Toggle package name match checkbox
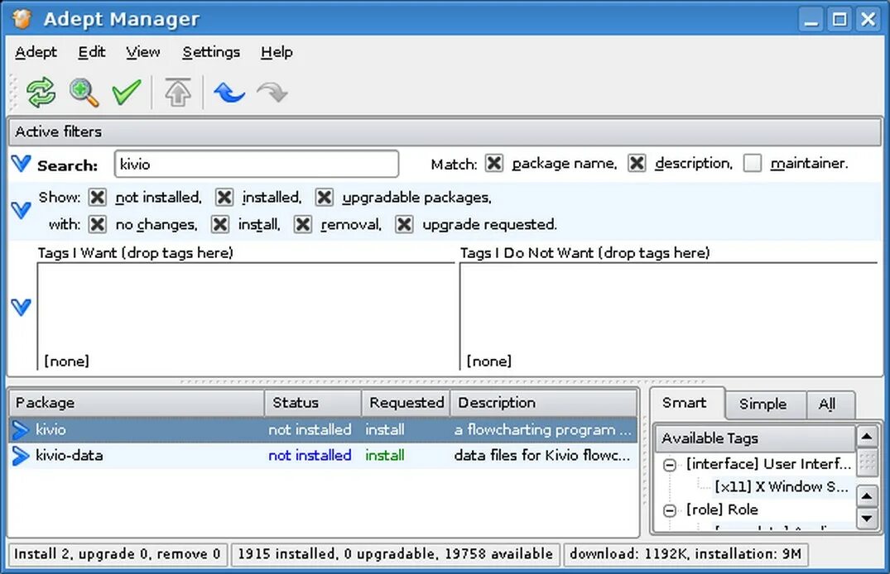Screen dimensions: 890x574 (x=493, y=164)
